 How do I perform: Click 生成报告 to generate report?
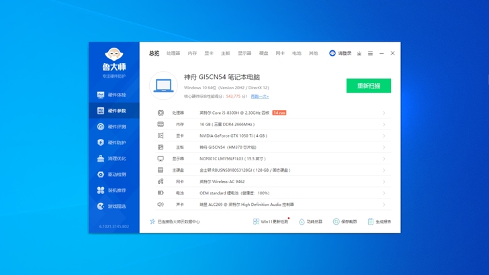tap(380, 221)
